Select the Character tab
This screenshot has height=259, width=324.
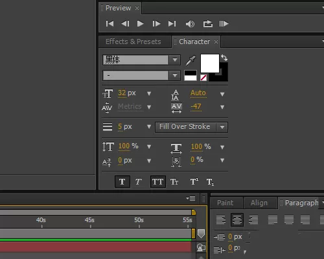click(x=194, y=41)
